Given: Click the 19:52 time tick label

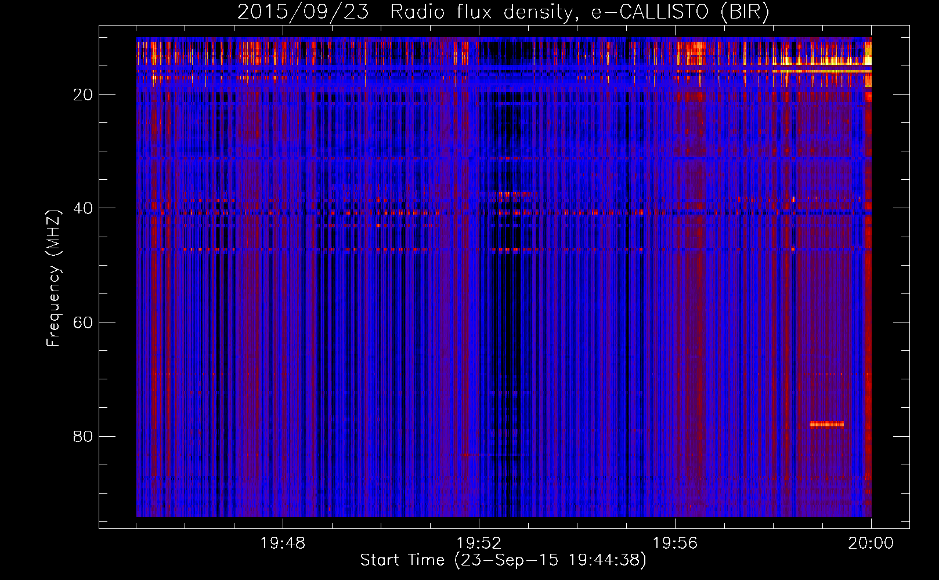Looking at the screenshot, I should pyautogui.click(x=479, y=543).
